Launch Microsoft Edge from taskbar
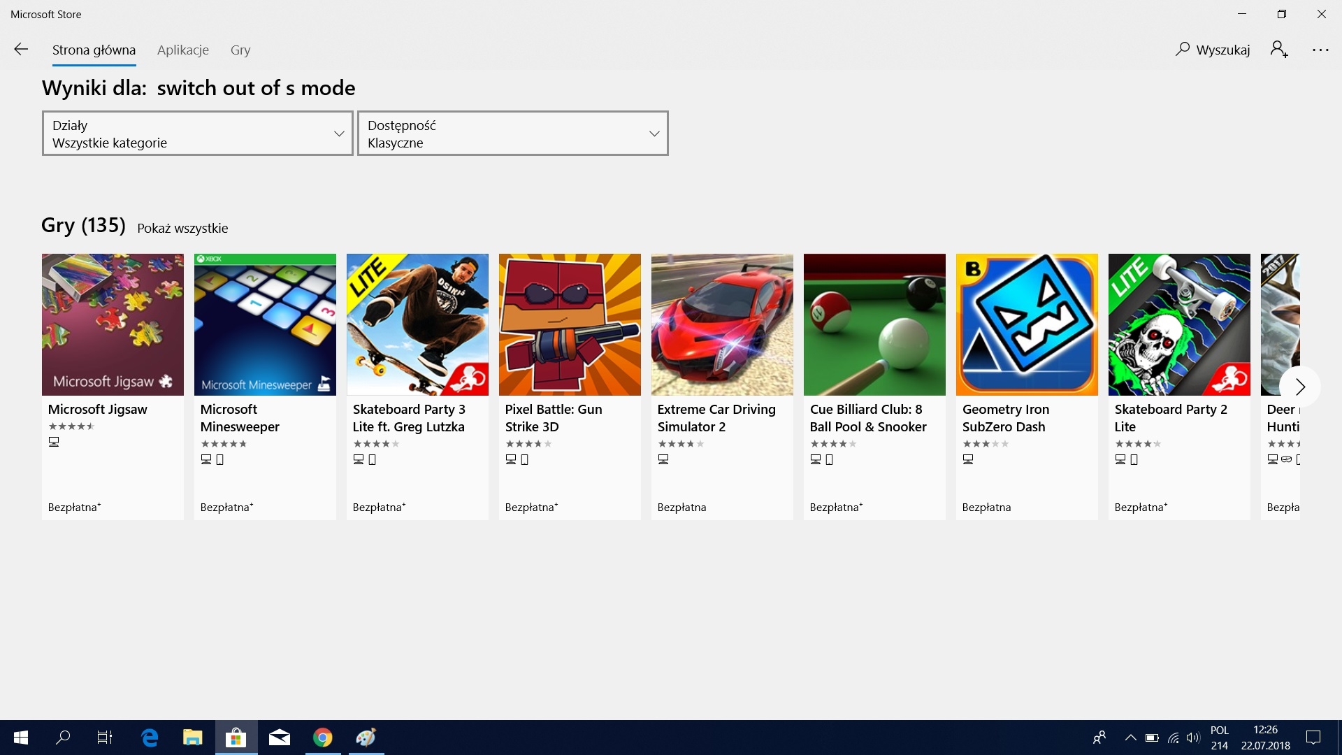Image resolution: width=1342 pixels, height=755 pixels. [x=150, y=738]
